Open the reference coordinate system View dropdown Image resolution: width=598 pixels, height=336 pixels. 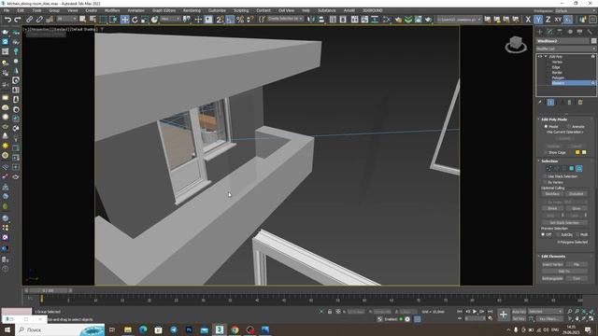[170, 19]
